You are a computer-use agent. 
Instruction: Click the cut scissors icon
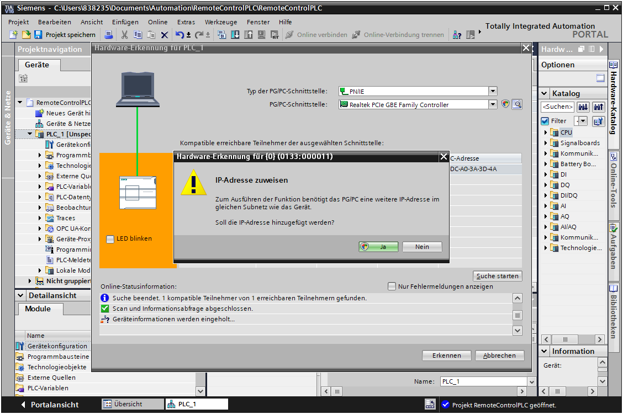[124, 35]
